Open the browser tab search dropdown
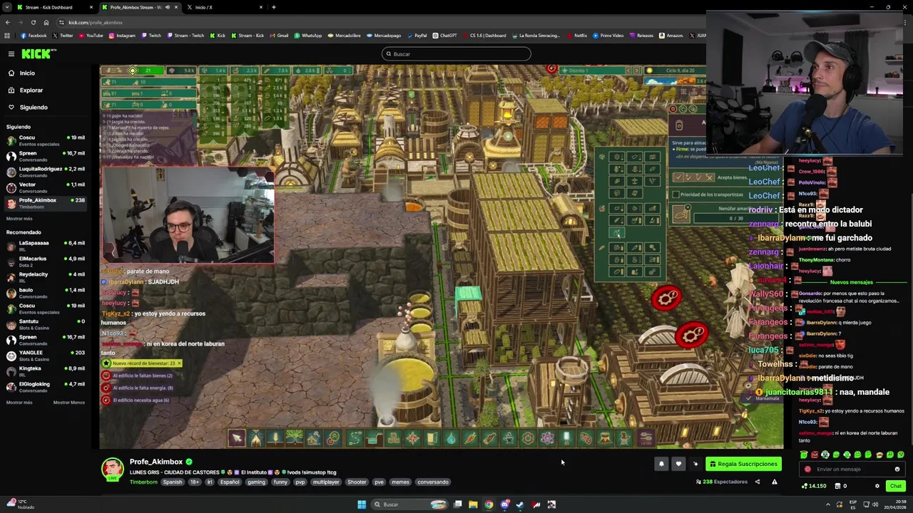Image resolution: width=913 pixels, height=513 pixels. pyautogui.click(x=7, y=7)
